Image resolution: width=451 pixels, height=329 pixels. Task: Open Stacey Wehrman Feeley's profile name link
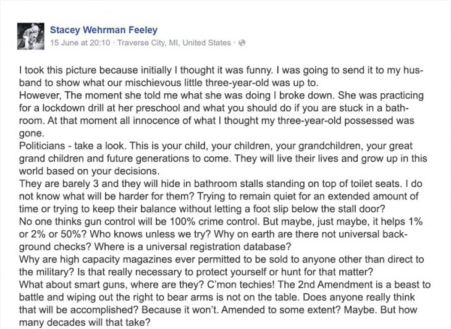(104, 30)
